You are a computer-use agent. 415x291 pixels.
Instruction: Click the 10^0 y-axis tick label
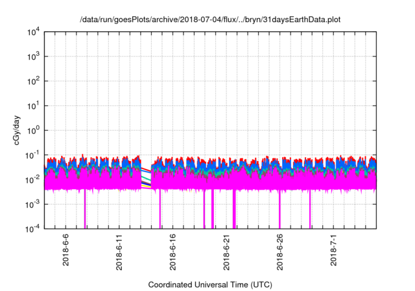coord(33,131)
